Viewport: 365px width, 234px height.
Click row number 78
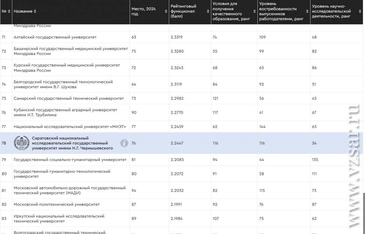(x=4, y=143)
